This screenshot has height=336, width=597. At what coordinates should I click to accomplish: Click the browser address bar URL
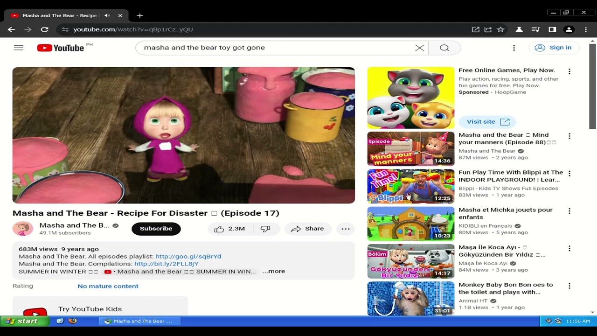[x=133, y=29]
